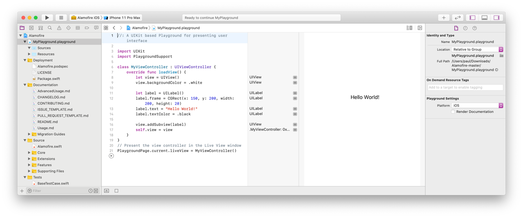The image size is (523, 218).
Task: Click the code review arrows button
Action: click(x=458, y=18)
